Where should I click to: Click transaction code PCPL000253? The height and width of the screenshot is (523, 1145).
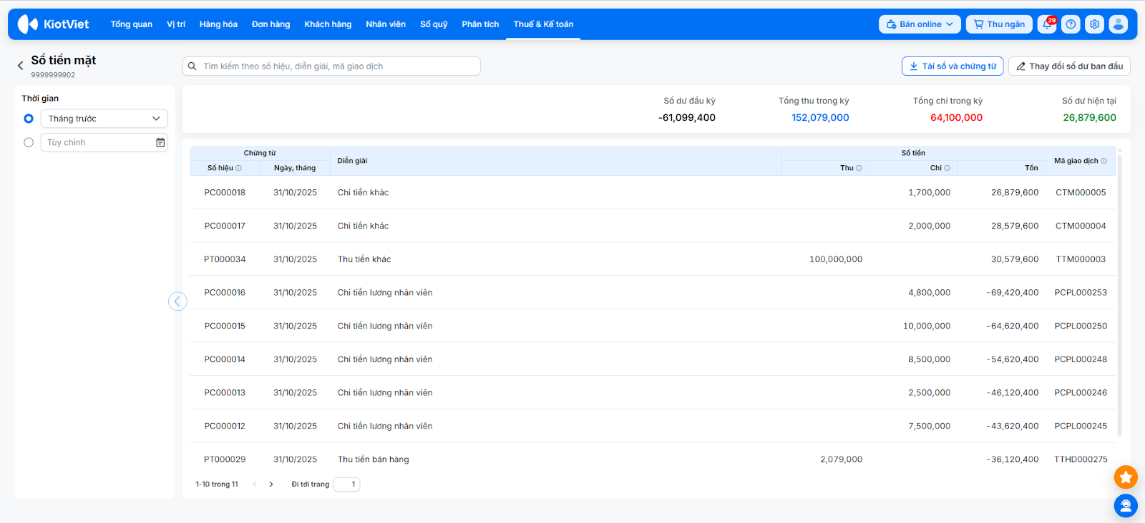pos(1081,293)
